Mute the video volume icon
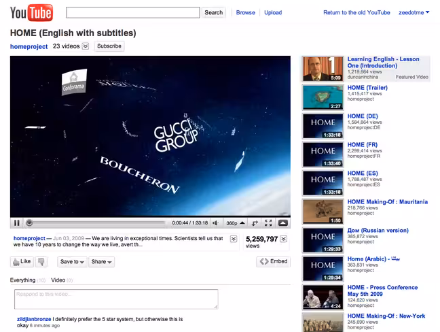 pyautogui.click(x=215, y=223)
